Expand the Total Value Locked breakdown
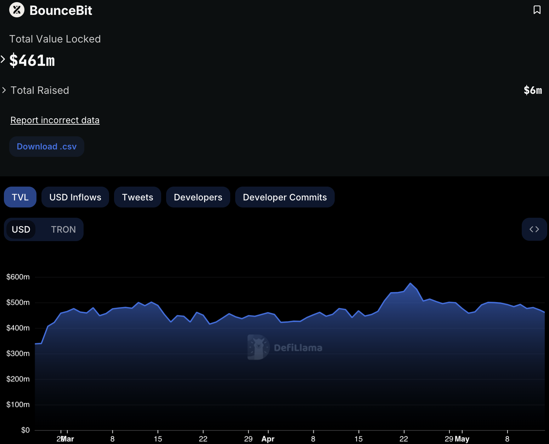This screenshot has height=444, width=549. click(3, 59)
